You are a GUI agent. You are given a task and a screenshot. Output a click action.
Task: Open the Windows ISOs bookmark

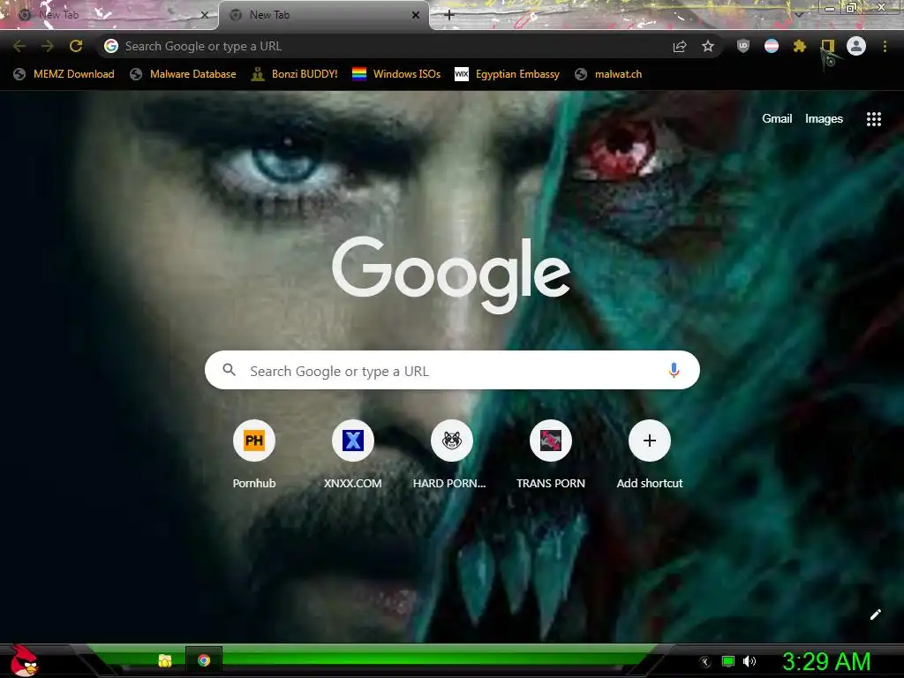396,74
